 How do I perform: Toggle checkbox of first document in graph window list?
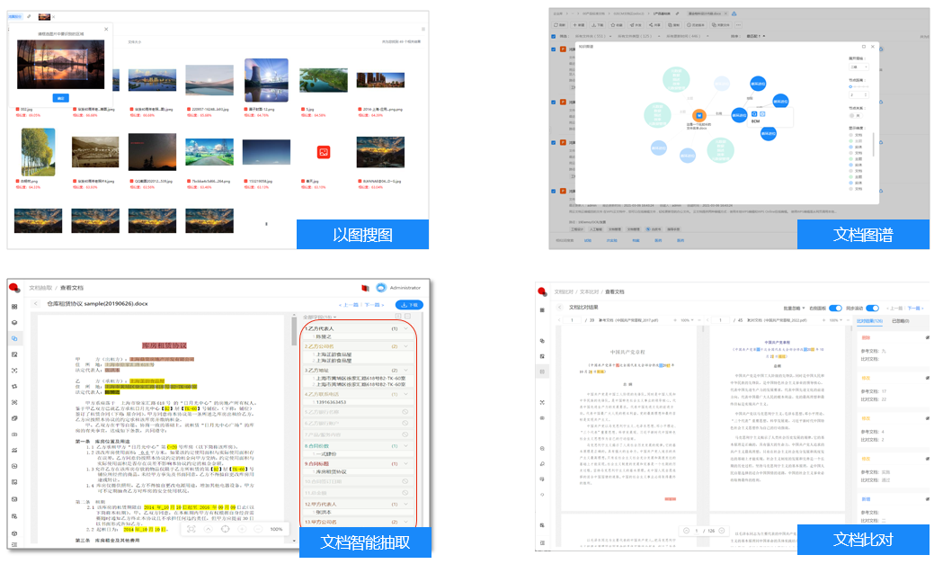554,49
